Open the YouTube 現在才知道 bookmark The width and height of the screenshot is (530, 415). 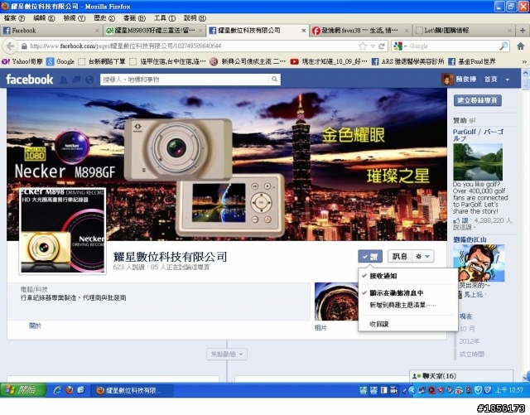(x=329, y=61)
